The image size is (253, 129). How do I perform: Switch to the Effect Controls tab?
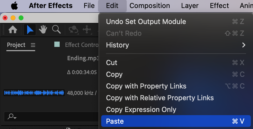[81, 45]
